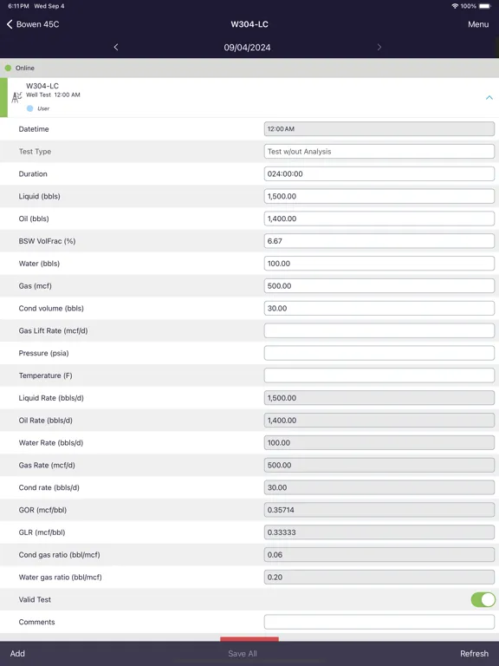Tap the battery indicator icon
The width and height of the screenshot is (499, 666).
[485, 6]
